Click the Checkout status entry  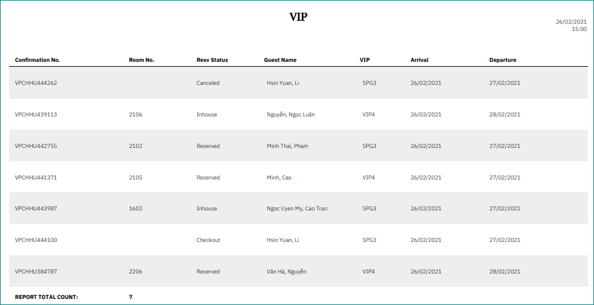[x=208, y=240]
